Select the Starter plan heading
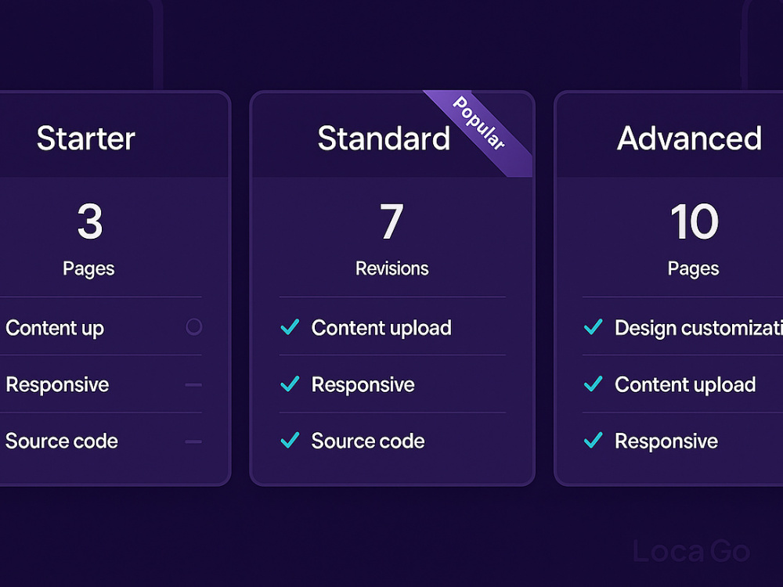The height and width of the screenshot is (587, 783). click(x=86, y=139)
